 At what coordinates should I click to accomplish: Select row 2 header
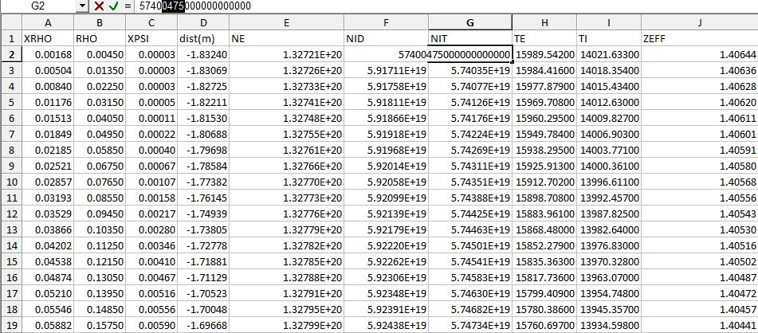pos(11,54)
